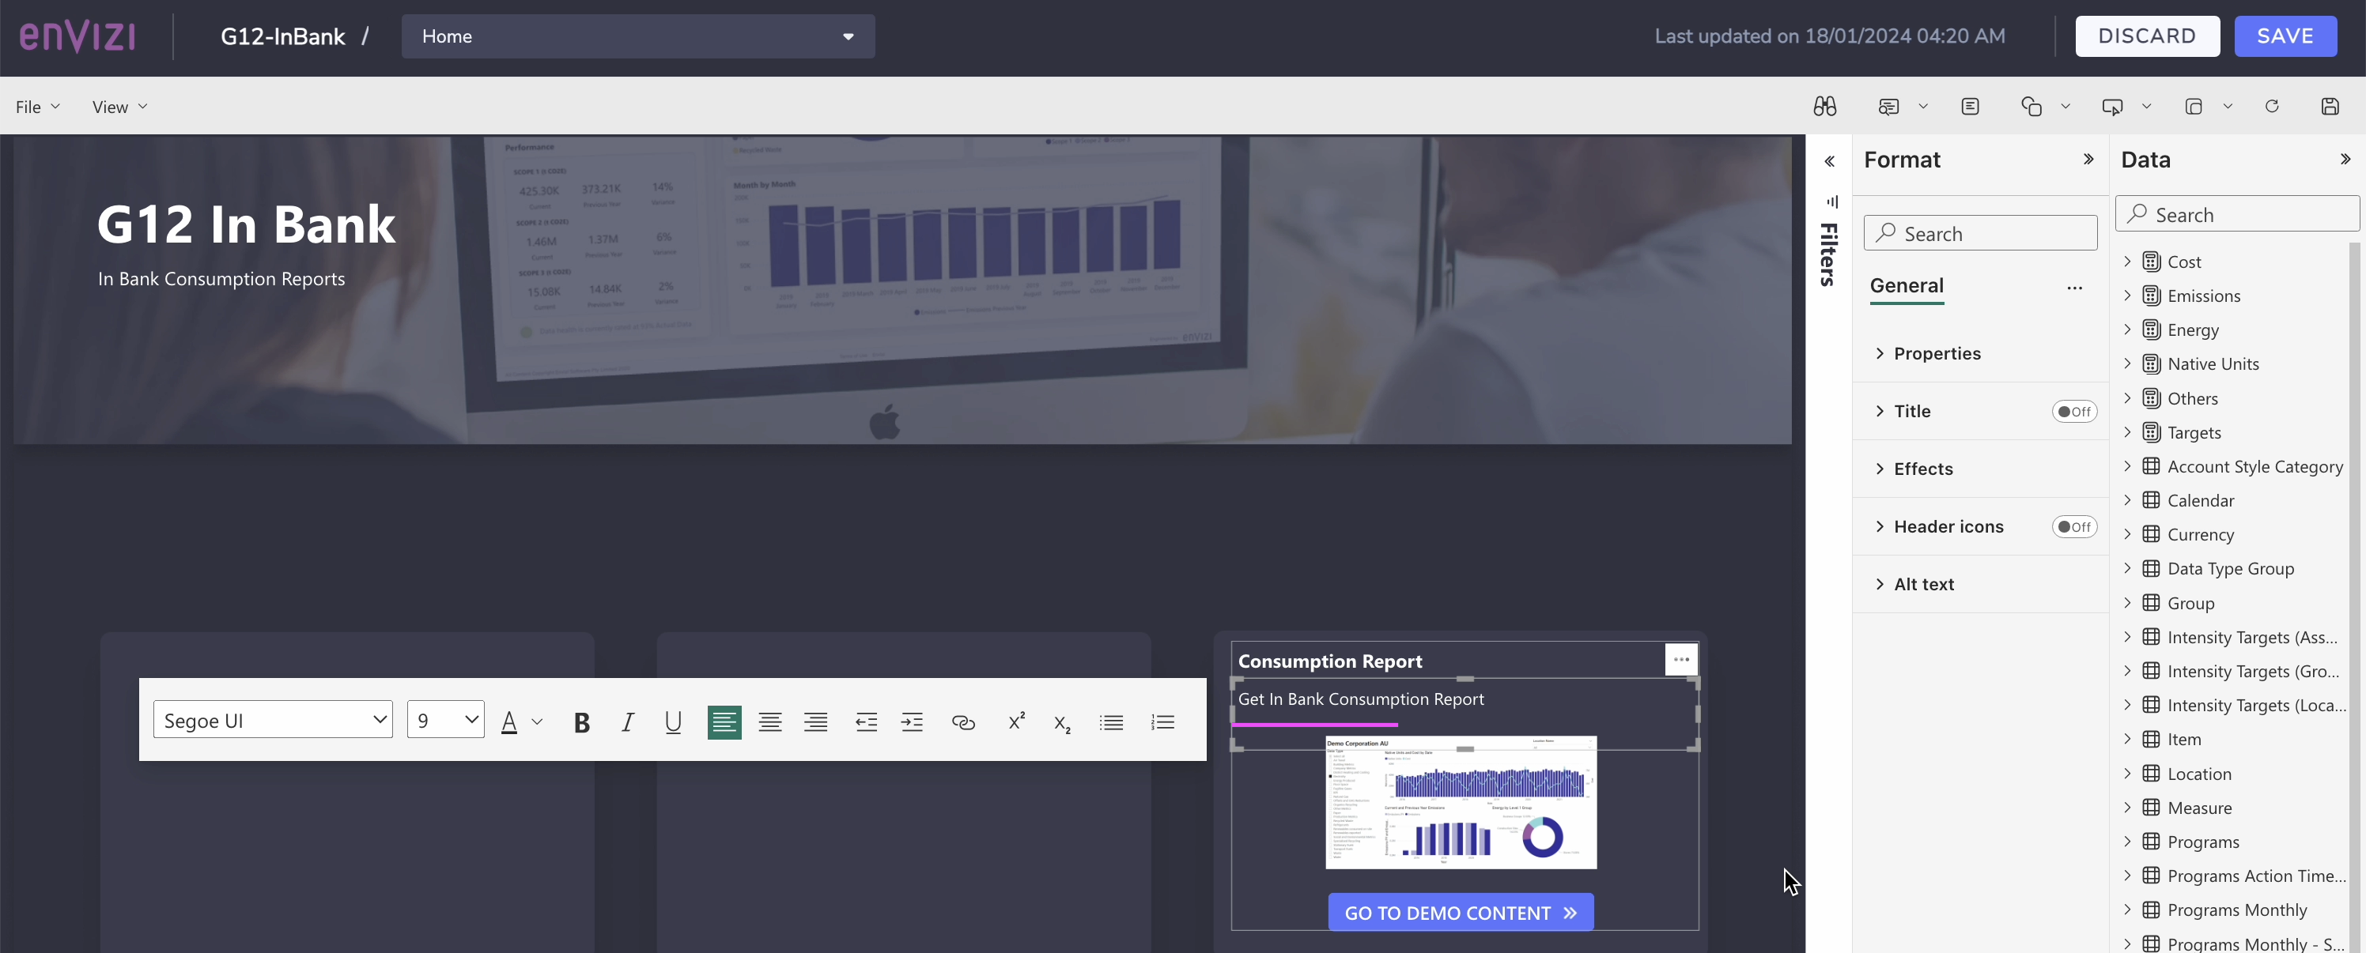Click the SAVE button
This screenshot has width=2366, height=953.
[2285, 36]
